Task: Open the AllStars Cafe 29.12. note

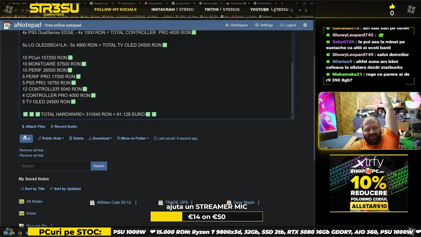Action: click(x=111, y=202)
